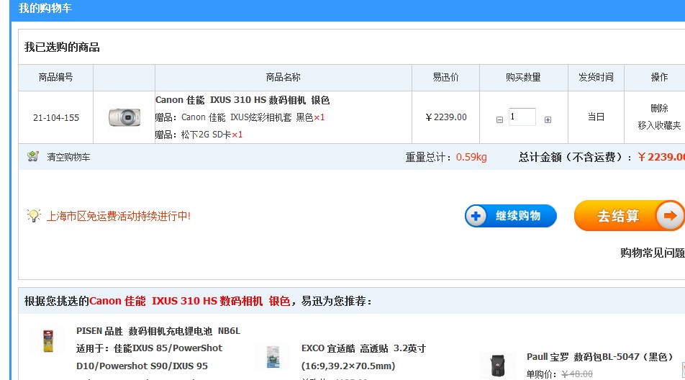Click the 操作 column header
The height and width of the screenshot is (380, 685).
point(659,77)
